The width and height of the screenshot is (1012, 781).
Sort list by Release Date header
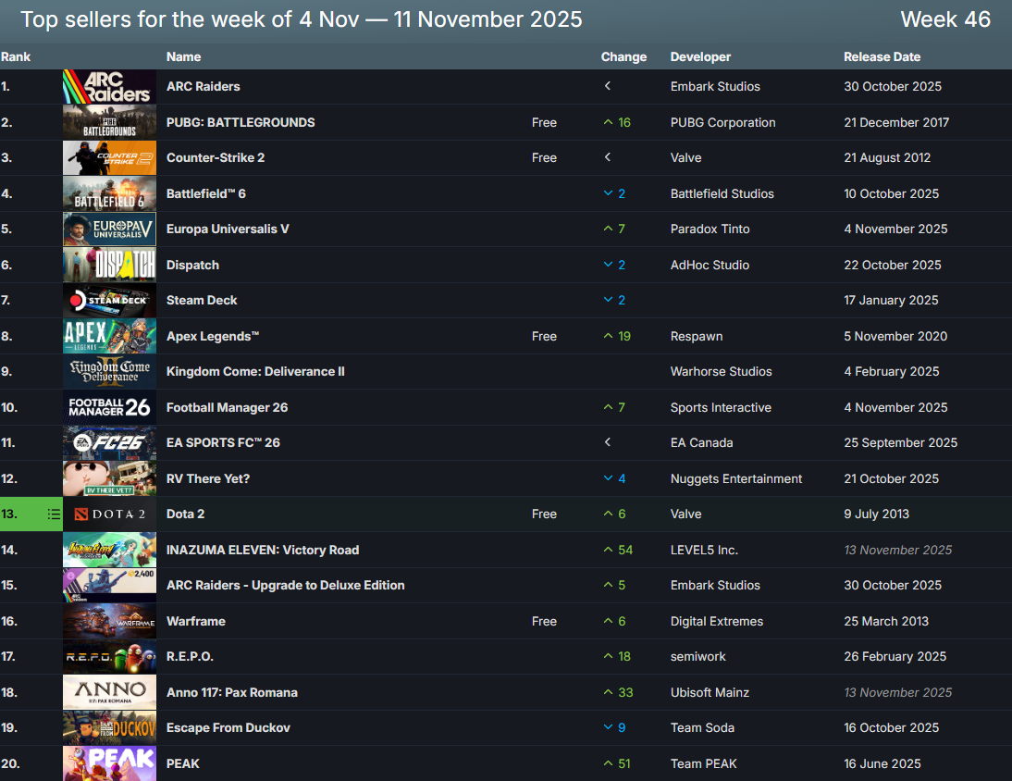point(882,57)
